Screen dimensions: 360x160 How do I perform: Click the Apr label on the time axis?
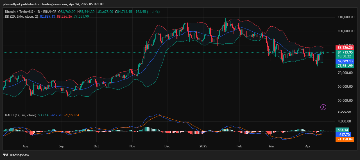pyautogui.click(x=308, y=146)
